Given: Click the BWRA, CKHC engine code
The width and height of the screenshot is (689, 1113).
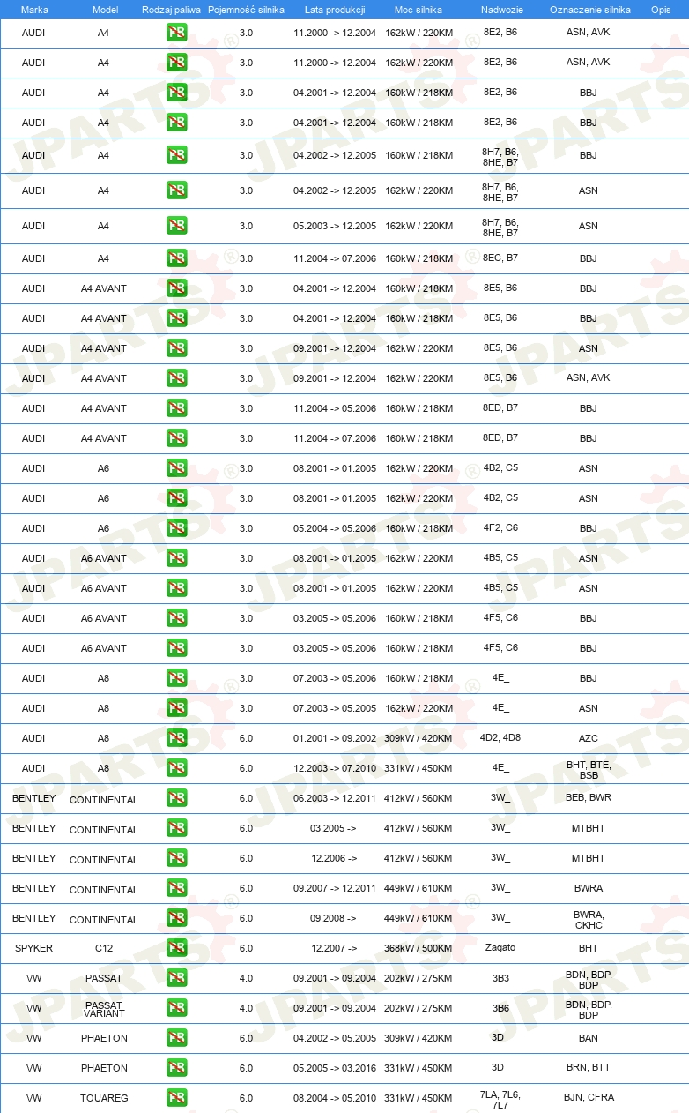Looking at the screenshot, I should pos(589,919).
